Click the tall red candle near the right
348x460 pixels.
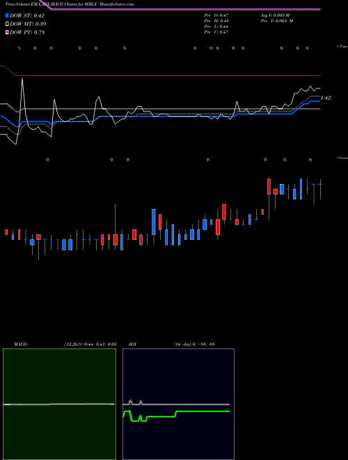point(269,186)
